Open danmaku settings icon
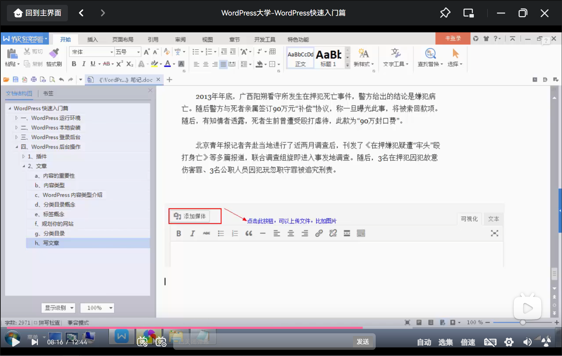The image size is (562, 356). click(x=161, y=342)
